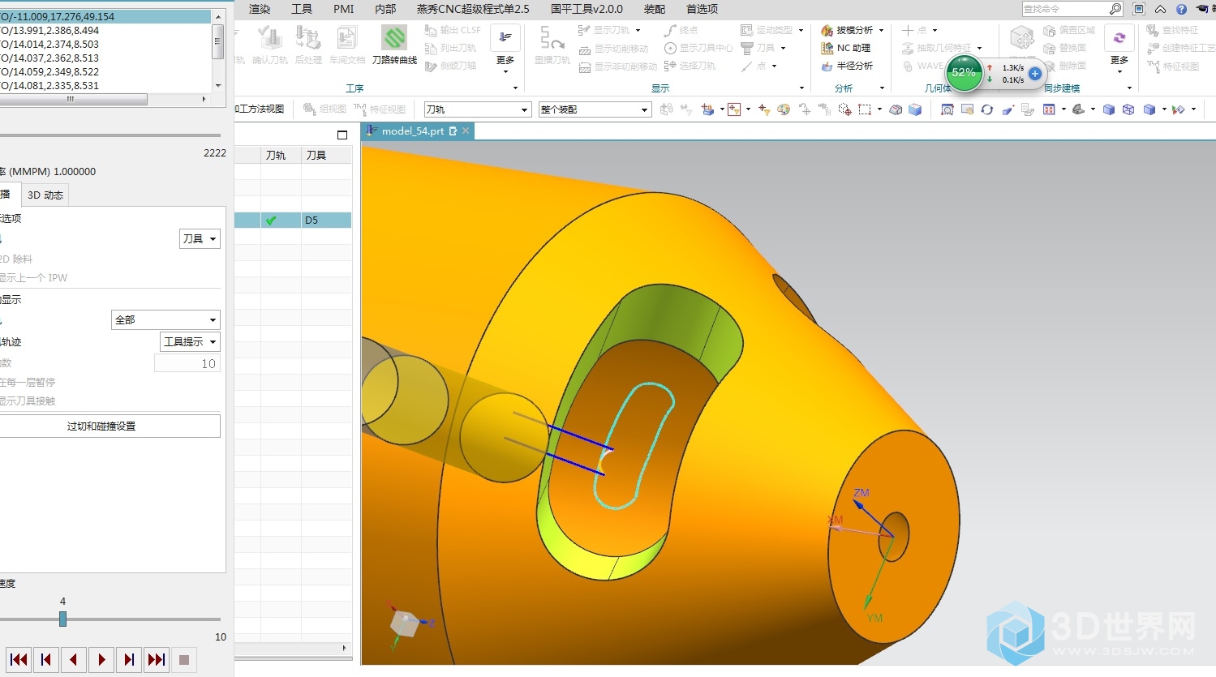Click the 后处理 post process icon
Image resolution: width=1216 pixels, height=677 pixels.
tap(308, 38)
